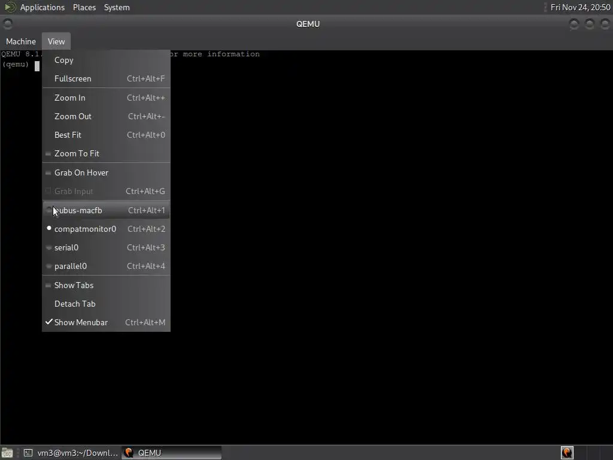Maximize the QEMU window
Image resolution: width=613 pixels, height=460 pixels.
pyautogui.click(x=590, y=24)
